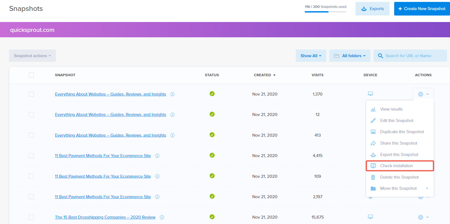Select the checkbox for the 1,370-visit snapshot

pyautogui.click(x=31, y=94)
